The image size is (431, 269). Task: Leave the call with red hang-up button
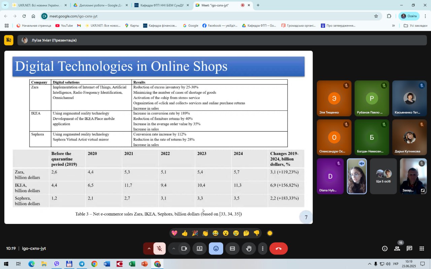click(278, 248)
